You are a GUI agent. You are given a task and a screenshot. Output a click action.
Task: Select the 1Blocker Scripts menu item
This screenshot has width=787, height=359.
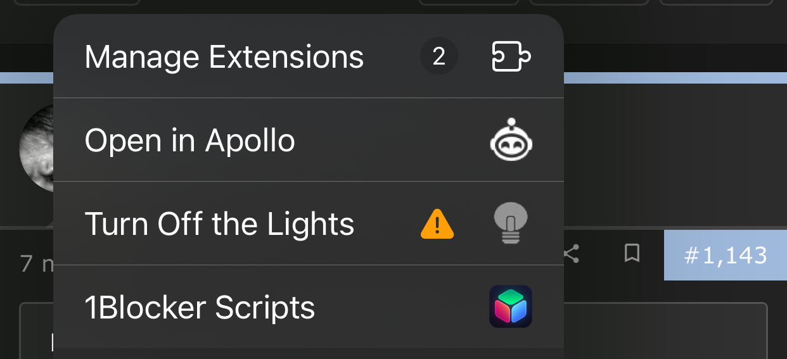tap(309, 307)
